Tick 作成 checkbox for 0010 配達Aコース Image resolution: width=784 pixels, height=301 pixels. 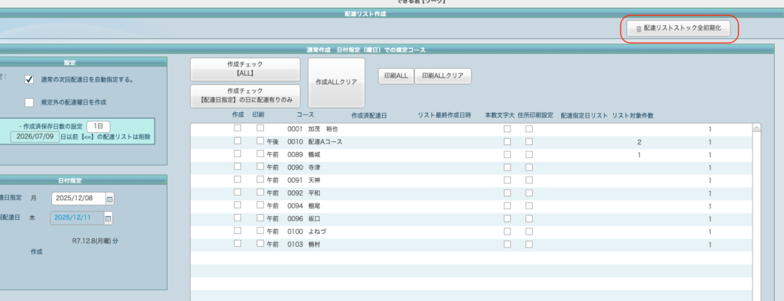(x=237, y=141)
